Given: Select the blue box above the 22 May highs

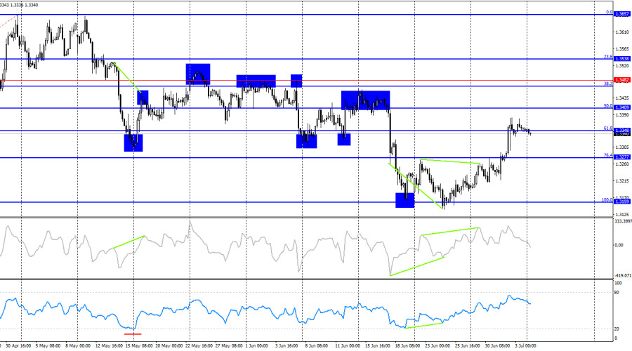Looking at the screenshot, I should coord(198,74).
